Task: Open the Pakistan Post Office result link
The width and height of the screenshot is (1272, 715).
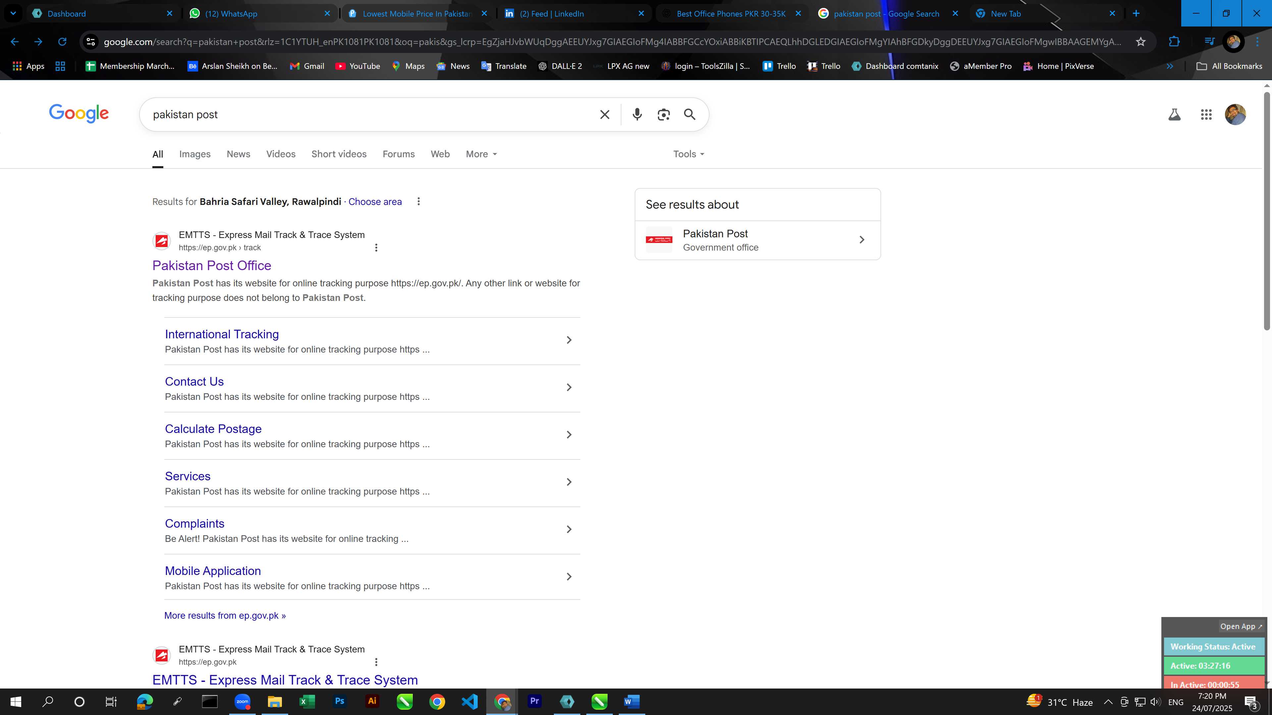Action: 211,265
